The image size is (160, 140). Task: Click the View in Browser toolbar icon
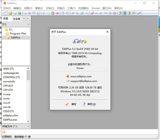pyautogui.click(x=38, y=13)
